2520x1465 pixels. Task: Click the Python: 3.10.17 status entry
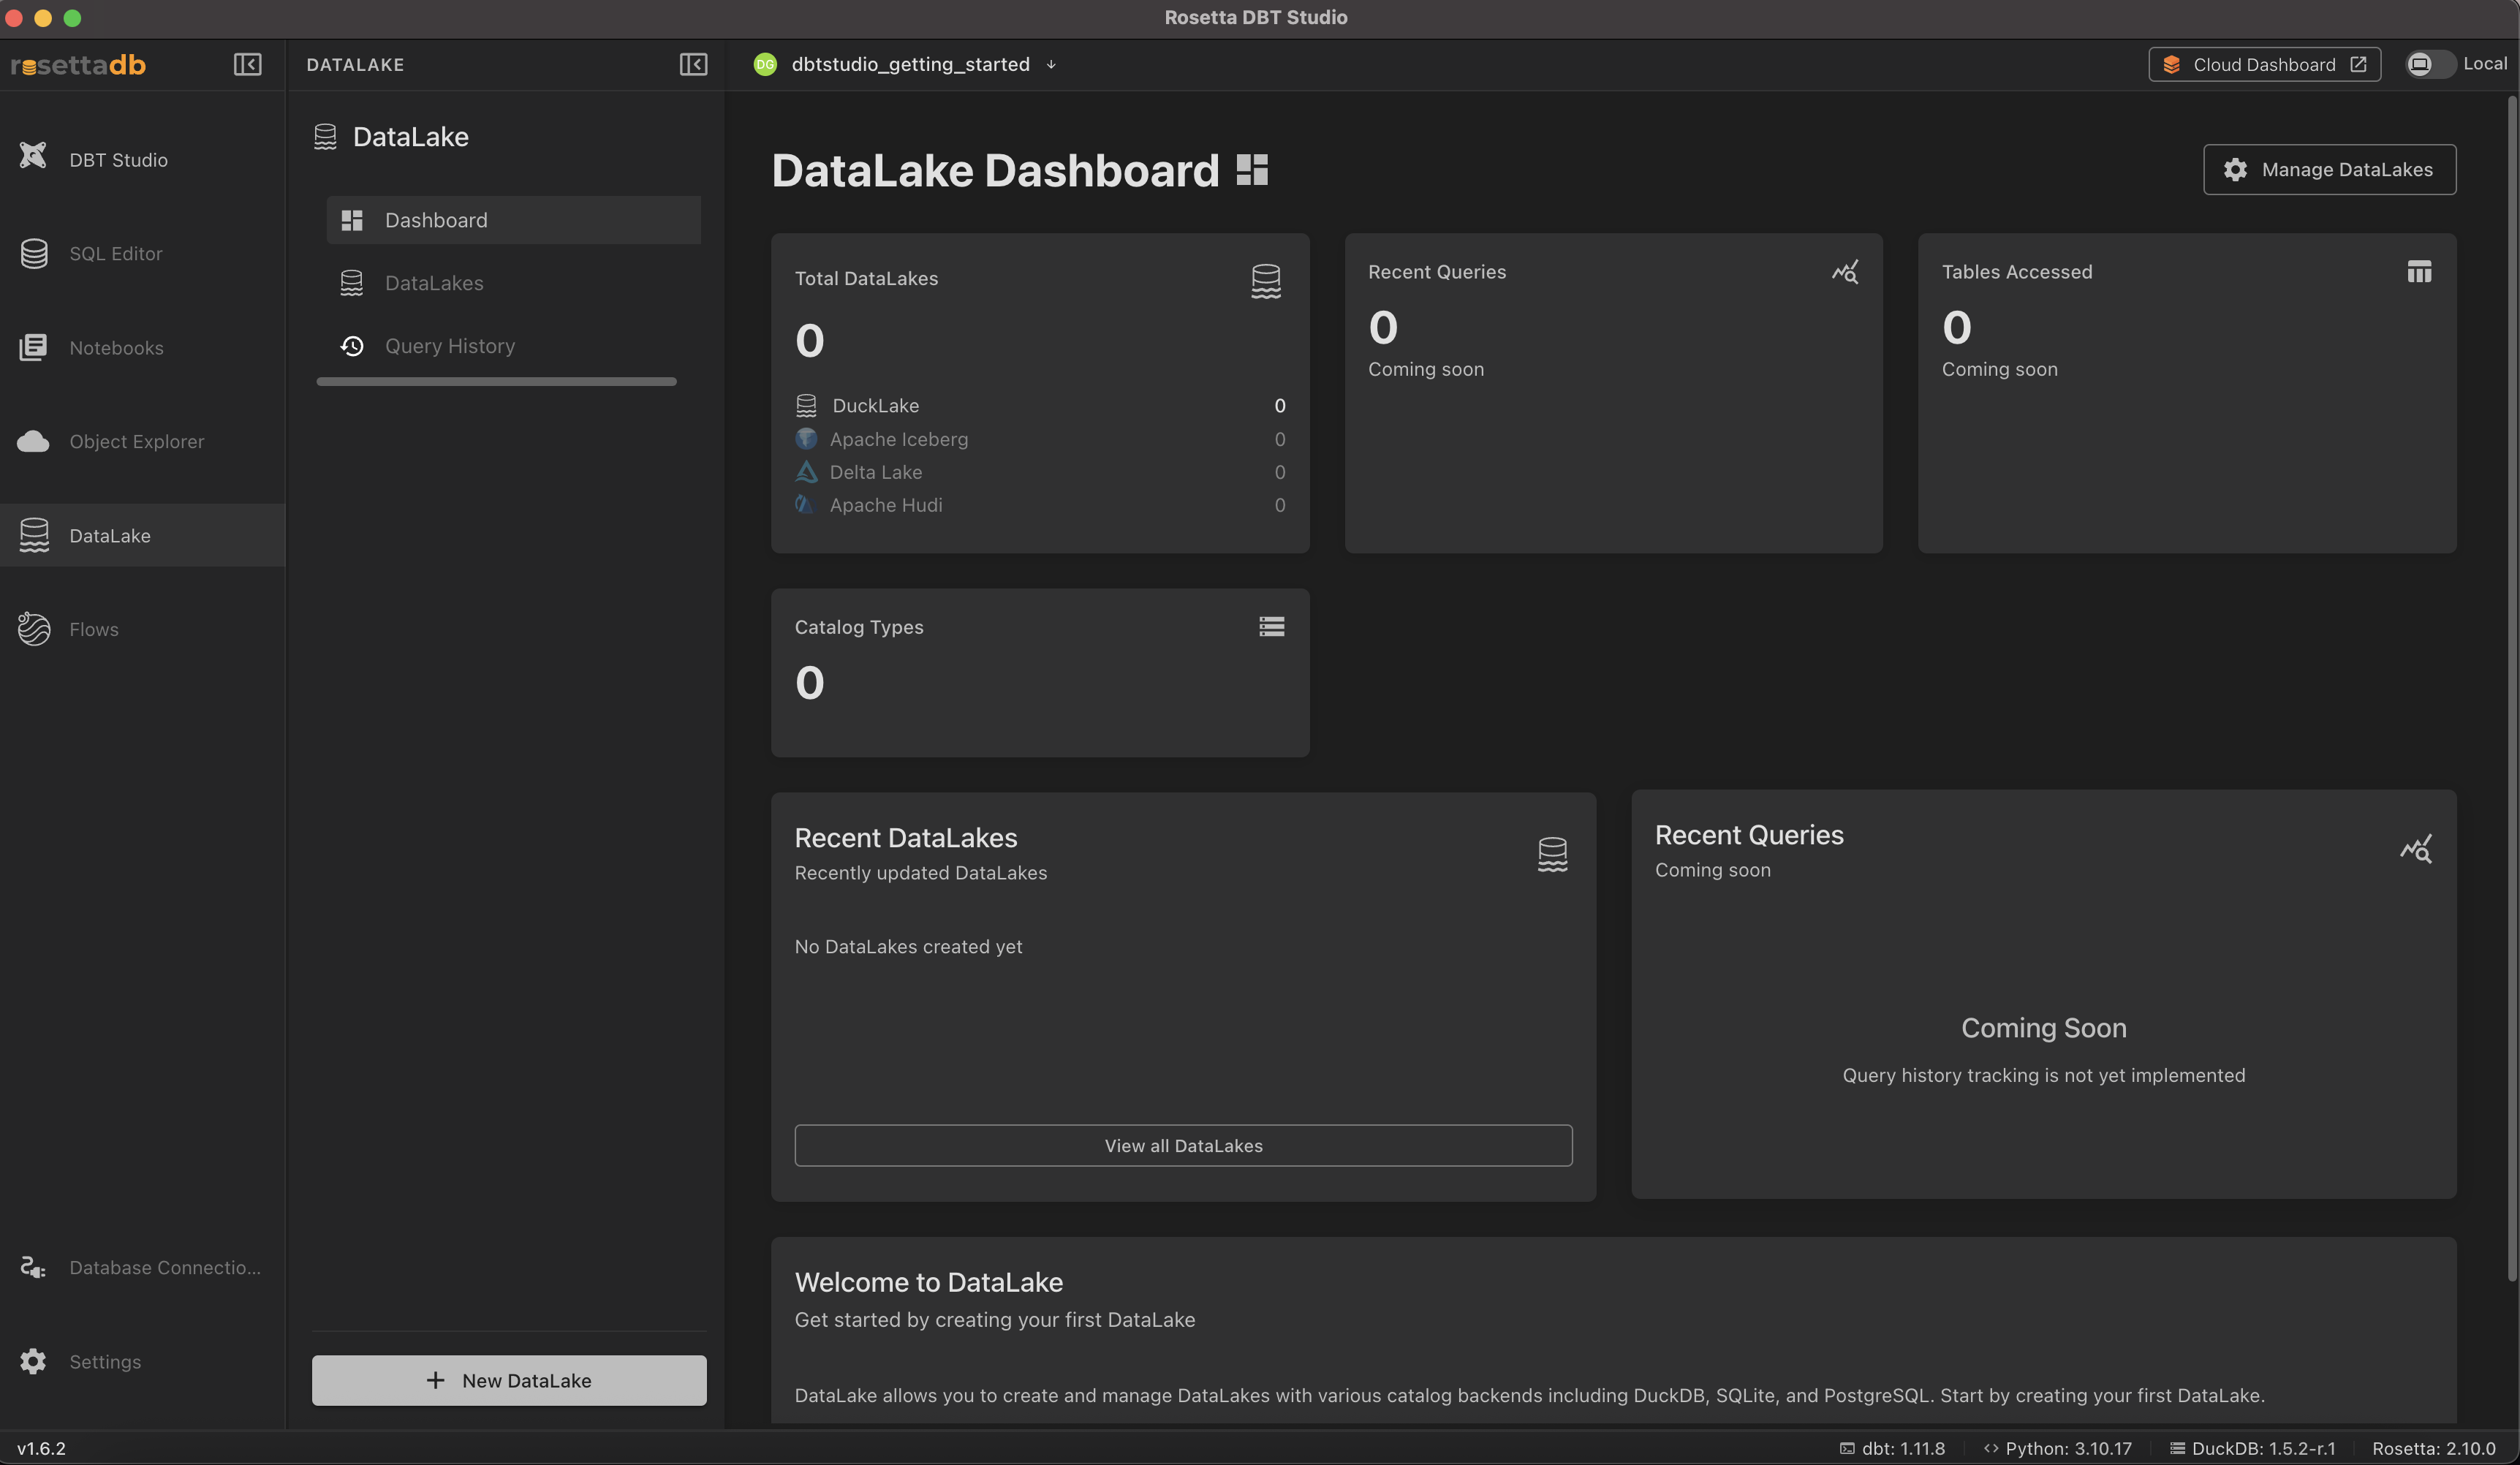(2057, 1448)
